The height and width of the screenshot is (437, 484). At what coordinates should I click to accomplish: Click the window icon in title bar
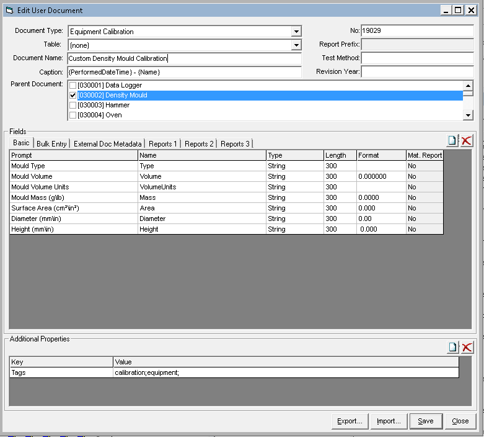click(9, 11)
